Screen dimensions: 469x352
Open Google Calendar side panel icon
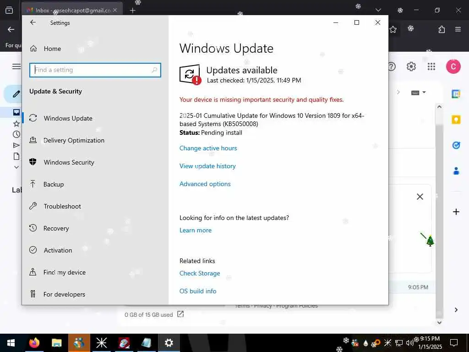tap(456, 93)
